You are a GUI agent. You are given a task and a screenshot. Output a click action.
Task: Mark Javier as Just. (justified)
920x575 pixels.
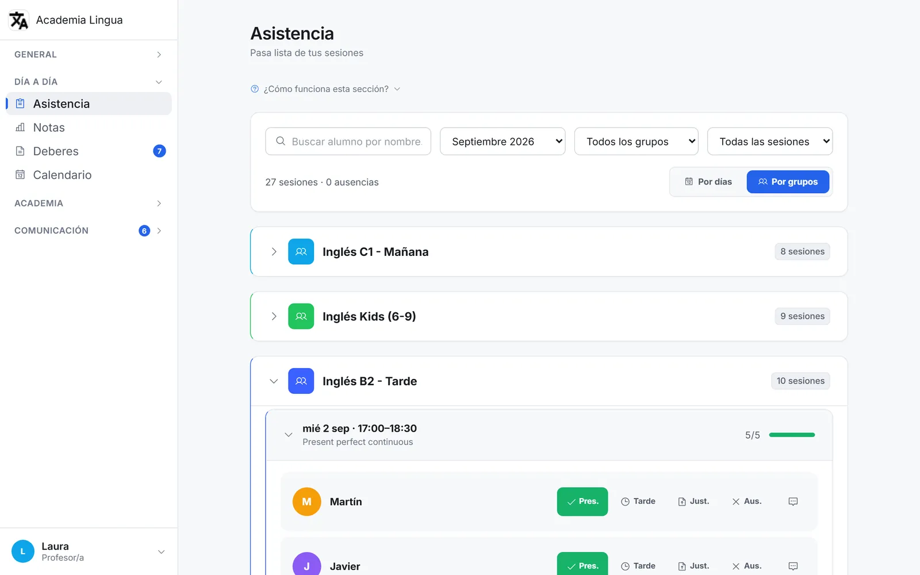(x=693, y=566)
